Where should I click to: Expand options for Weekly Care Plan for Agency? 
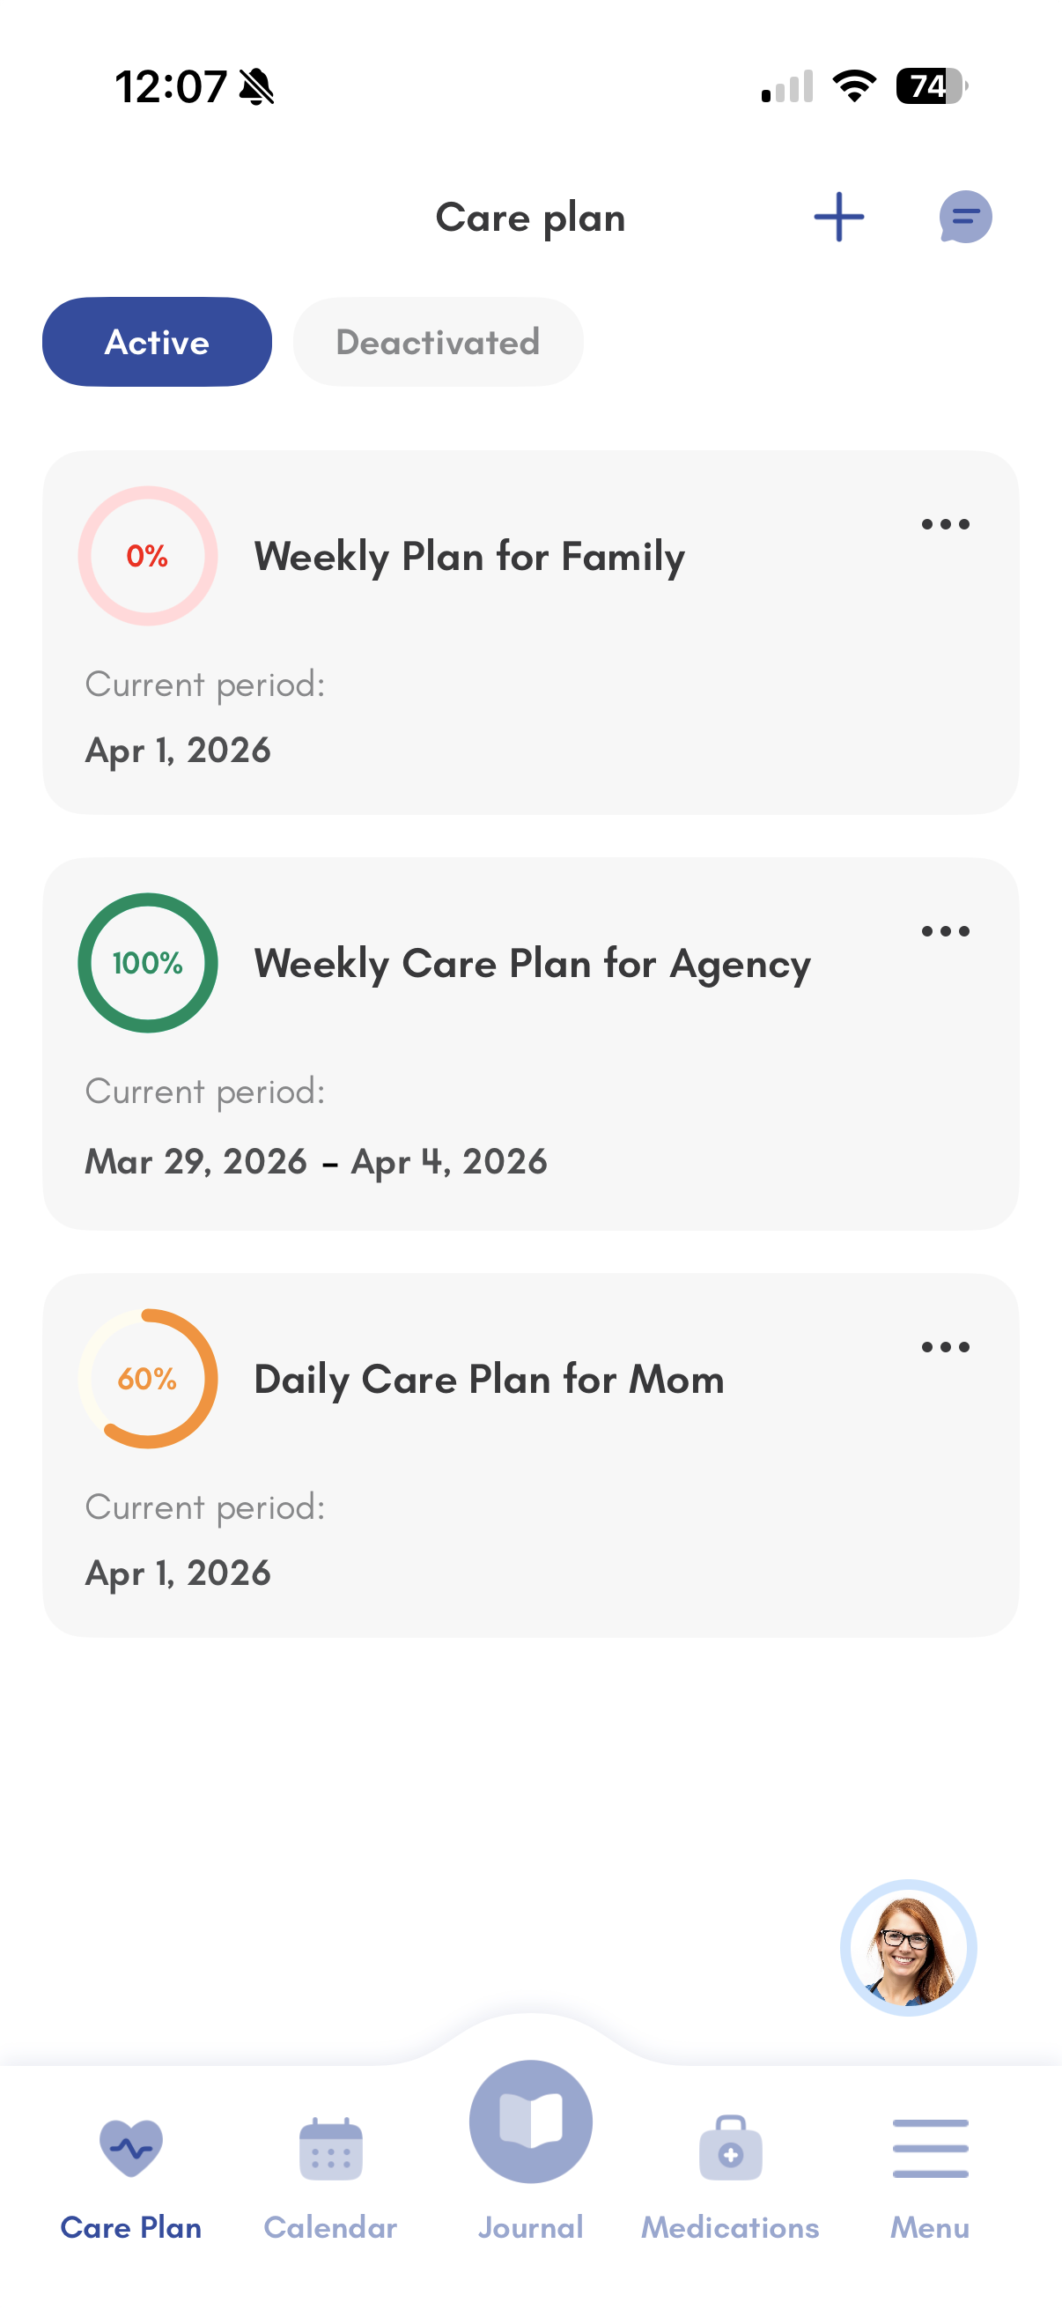tap(946, 932)
